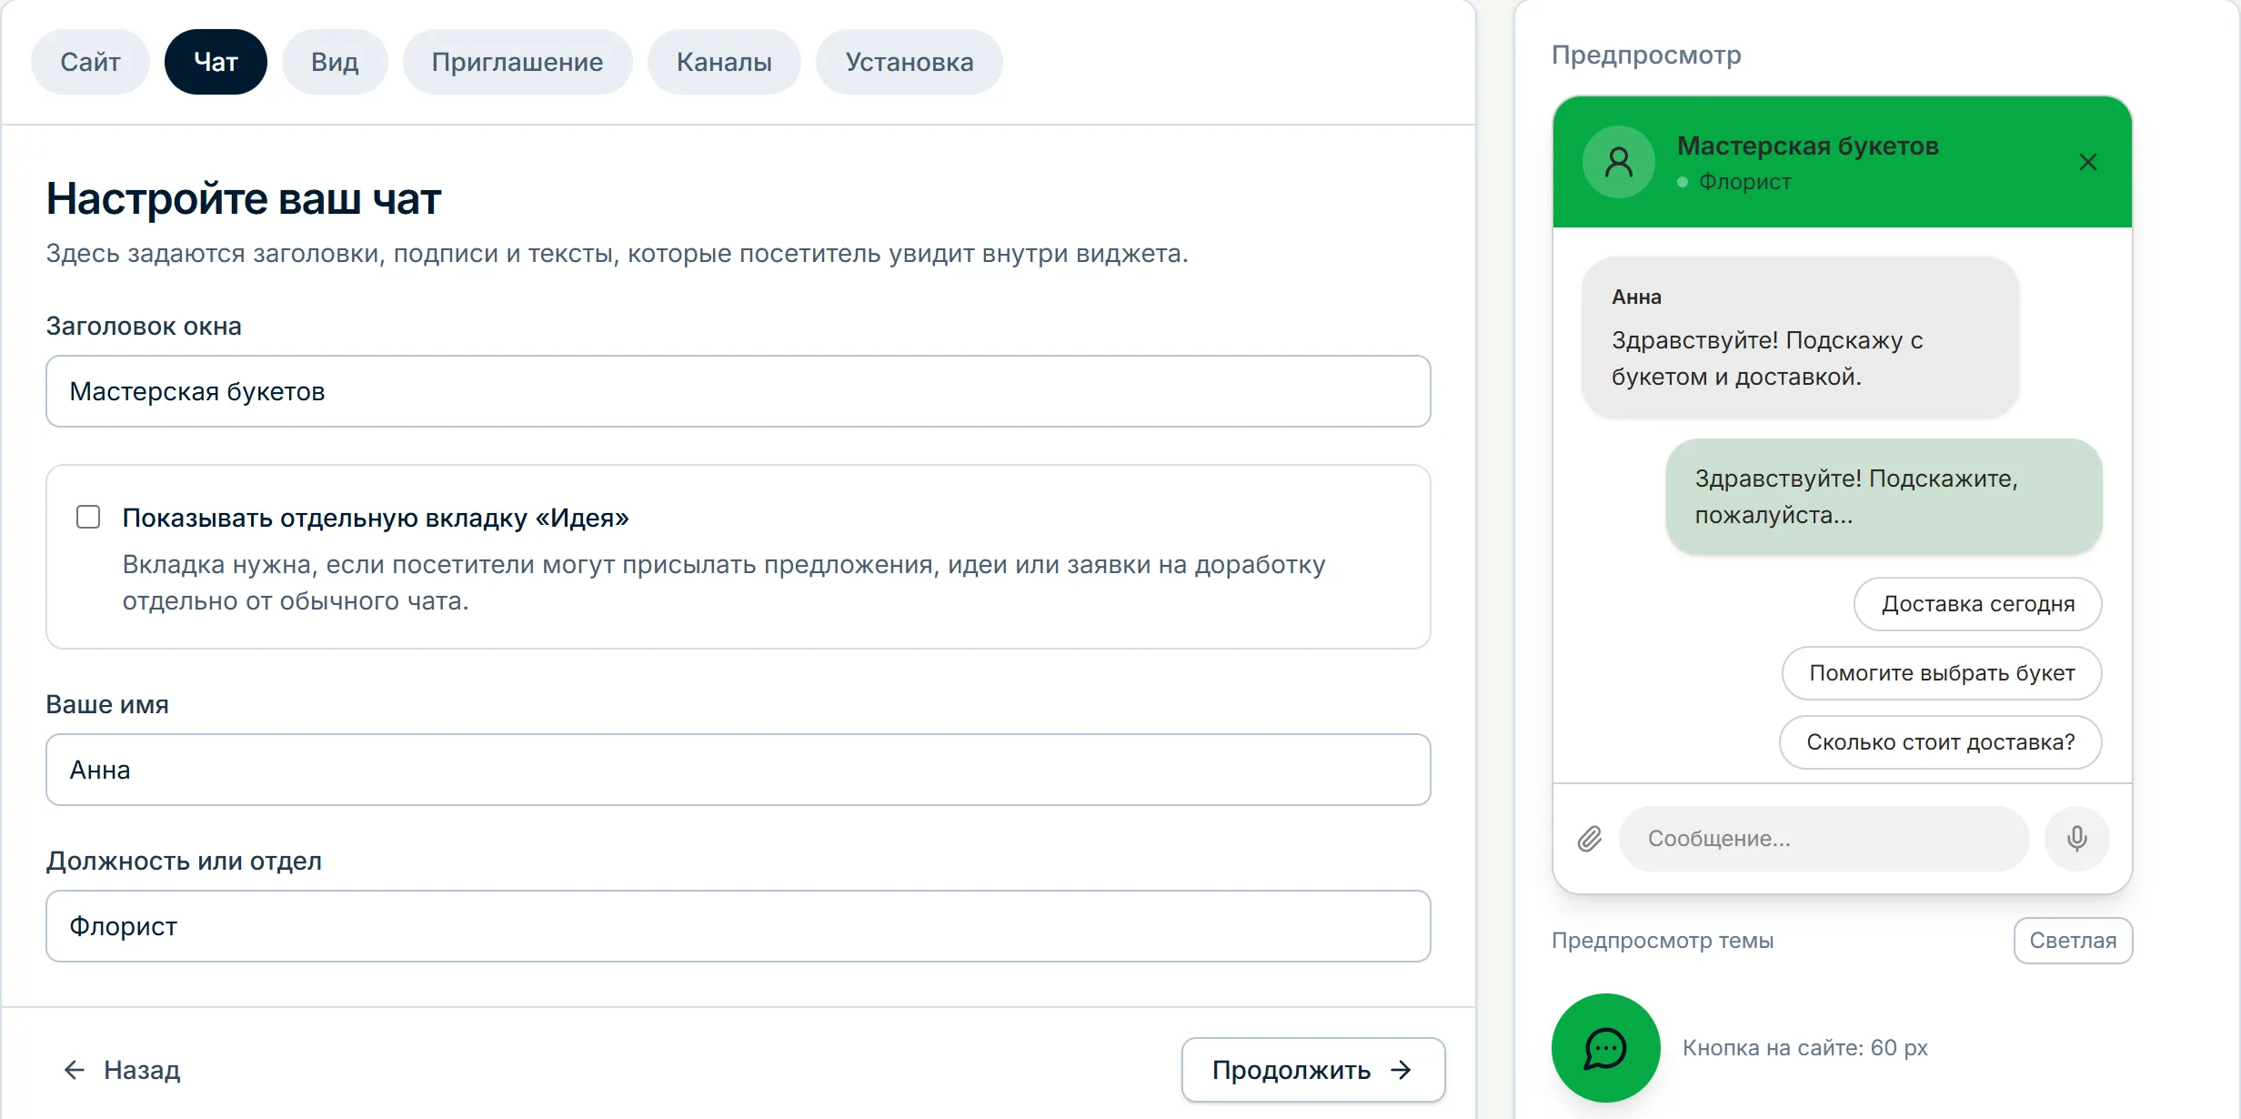Click the operator avatar in chat header
The image size is (2241, 1119).
(1619, 162)
